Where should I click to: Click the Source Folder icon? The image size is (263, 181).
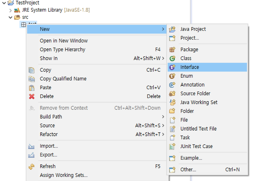coord(172,93)
